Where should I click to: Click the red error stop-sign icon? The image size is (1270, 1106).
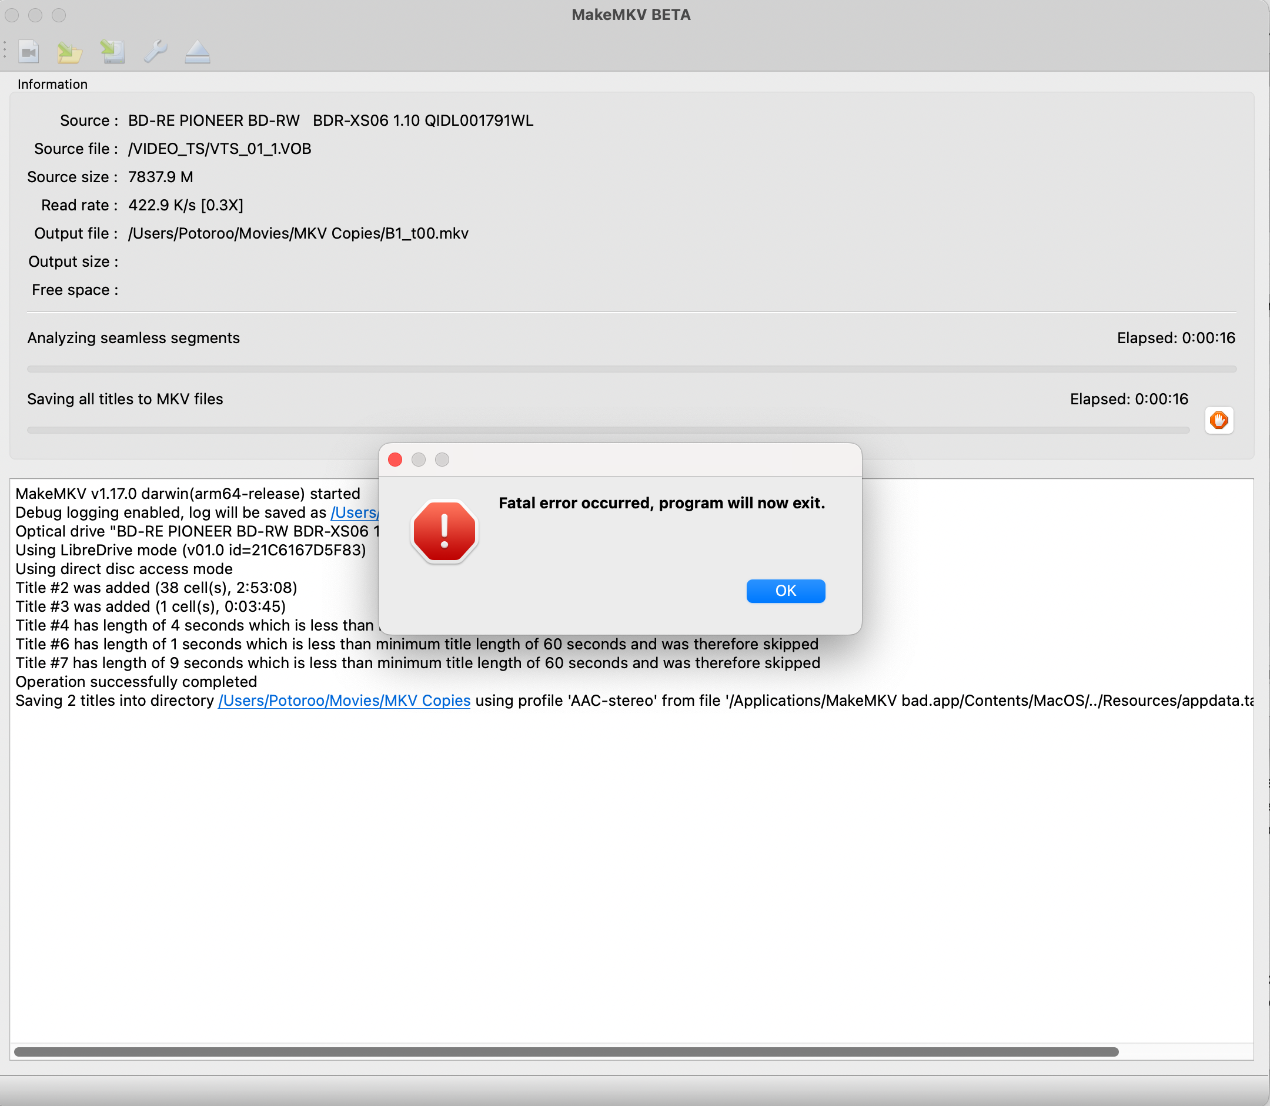pyautogui.click(x=444, y=531)
